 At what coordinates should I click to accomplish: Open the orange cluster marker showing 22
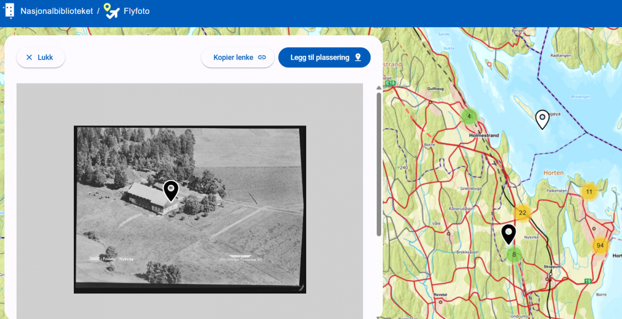[522, 212]
